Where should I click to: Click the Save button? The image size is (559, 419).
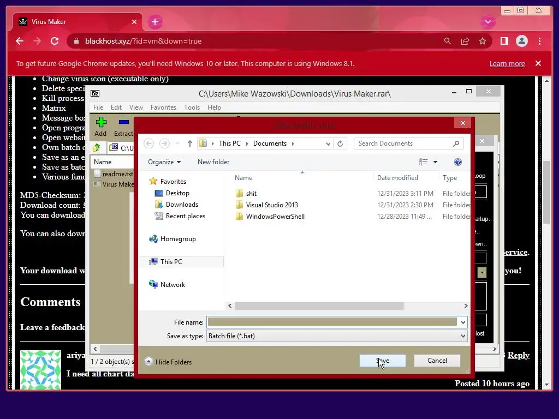(x=382, y=361)
